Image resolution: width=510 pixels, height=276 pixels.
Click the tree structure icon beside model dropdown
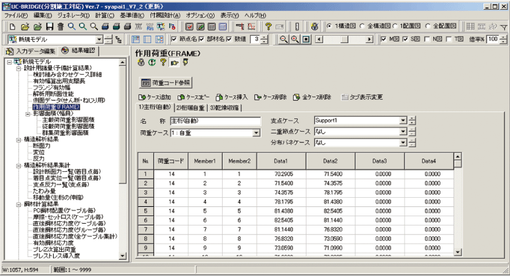(119, 39)
